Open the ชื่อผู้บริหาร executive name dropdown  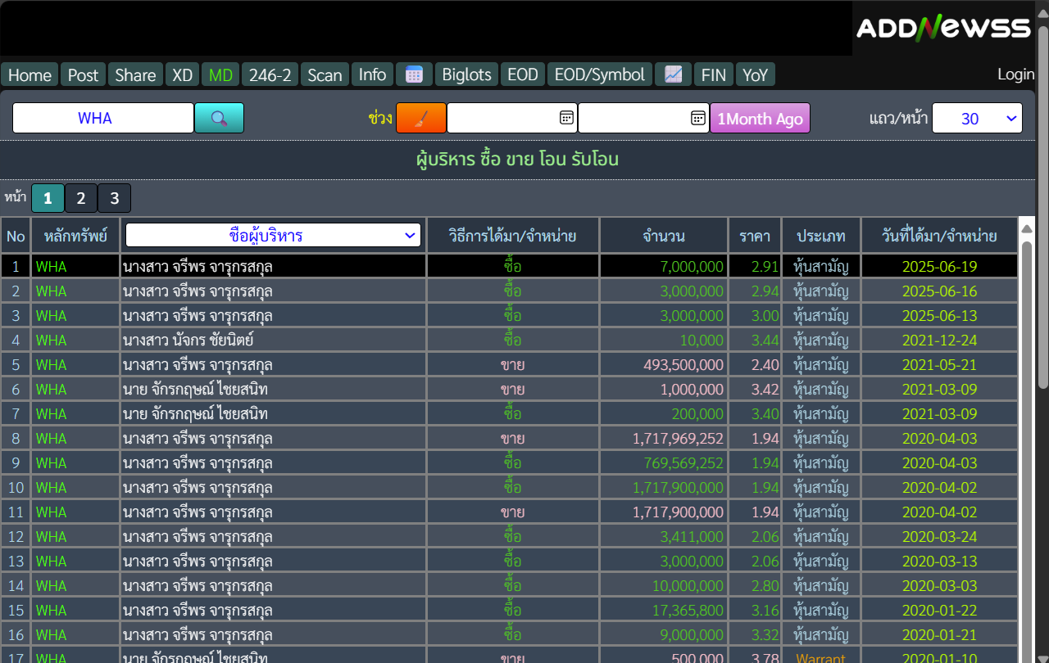click(273, 236)
